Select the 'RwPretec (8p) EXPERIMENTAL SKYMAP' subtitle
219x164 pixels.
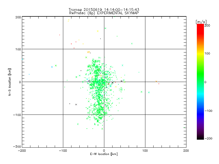click(104, 13)
